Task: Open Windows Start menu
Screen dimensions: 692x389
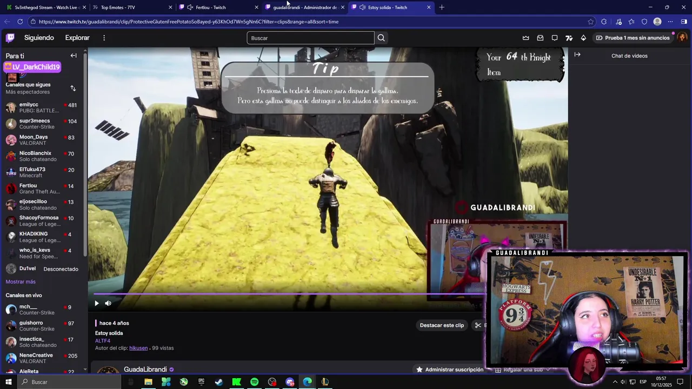Action: pos(8,382)
